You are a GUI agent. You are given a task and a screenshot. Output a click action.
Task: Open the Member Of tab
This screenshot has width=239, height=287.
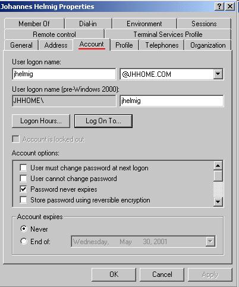click(x=34, y=24)
